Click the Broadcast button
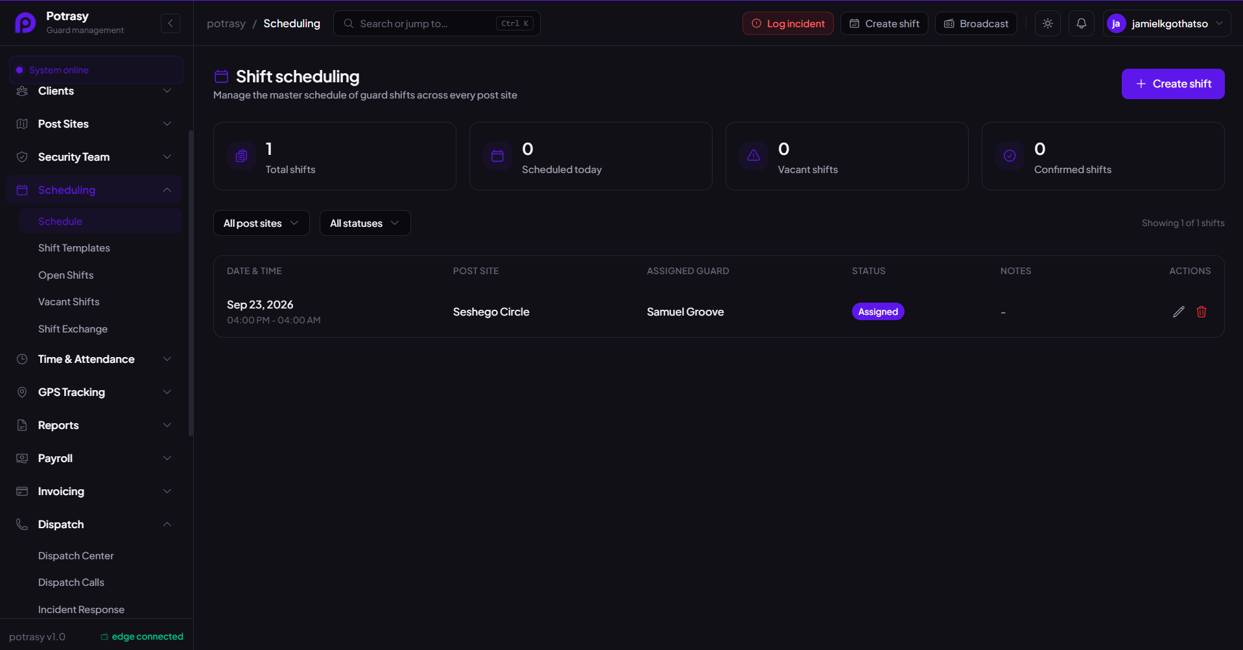Image resolution: width=1243 pixels, height=650 pixels. click(976, 23)
